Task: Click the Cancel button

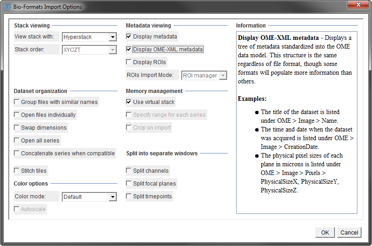Action: [349, 233]
